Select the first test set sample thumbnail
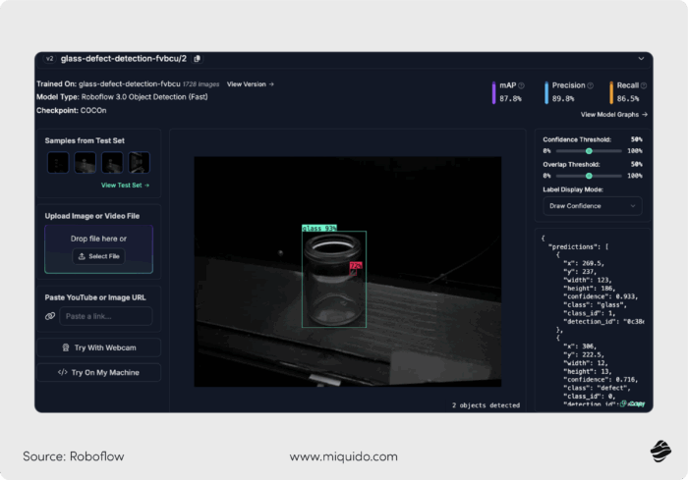Image resolution: width=688 pixels, height=480 pixels. click(58, 162)
